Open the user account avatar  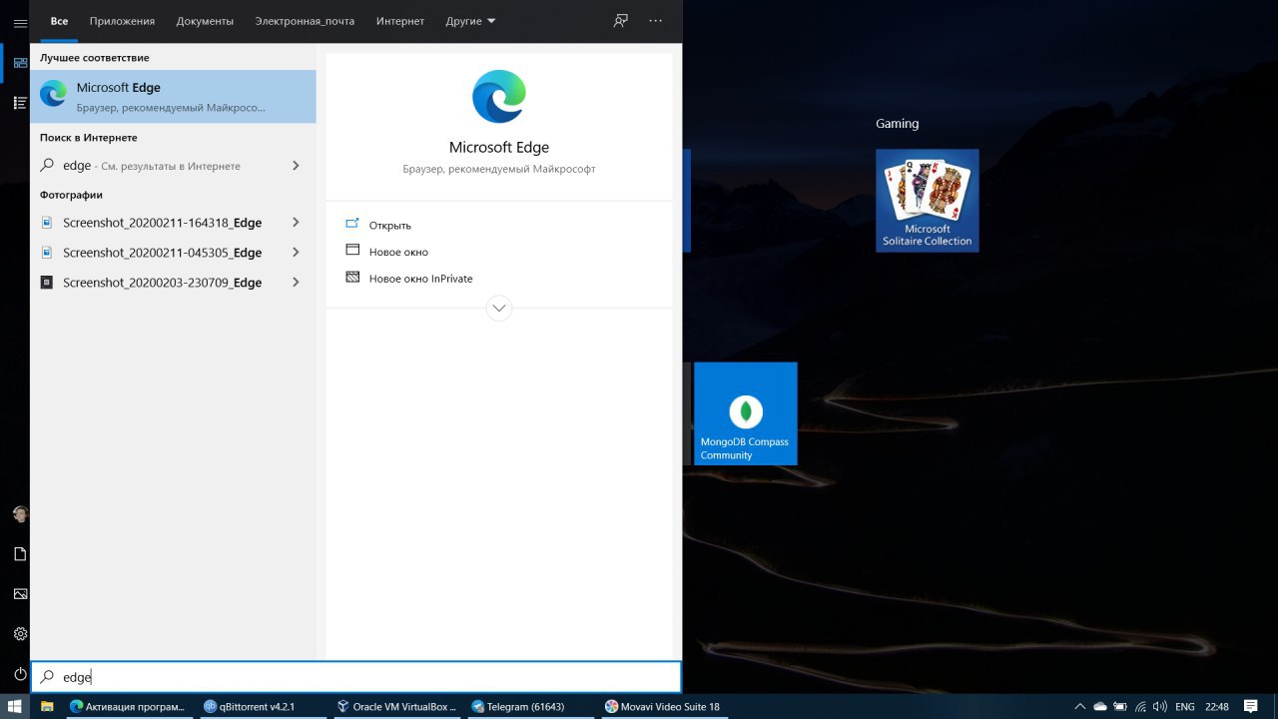click(x=20, y=514)
